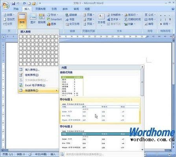
Task: Insert a 空白页 blank page
Action: click(x=9, y=19)
